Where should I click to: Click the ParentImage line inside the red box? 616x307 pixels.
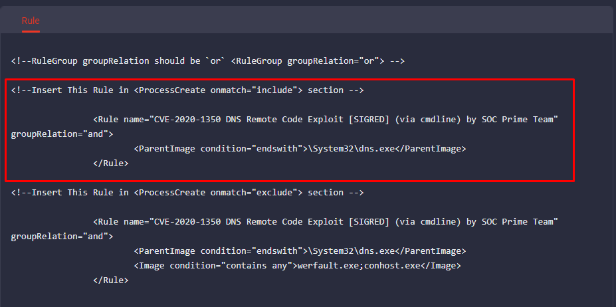click(300, 148)
